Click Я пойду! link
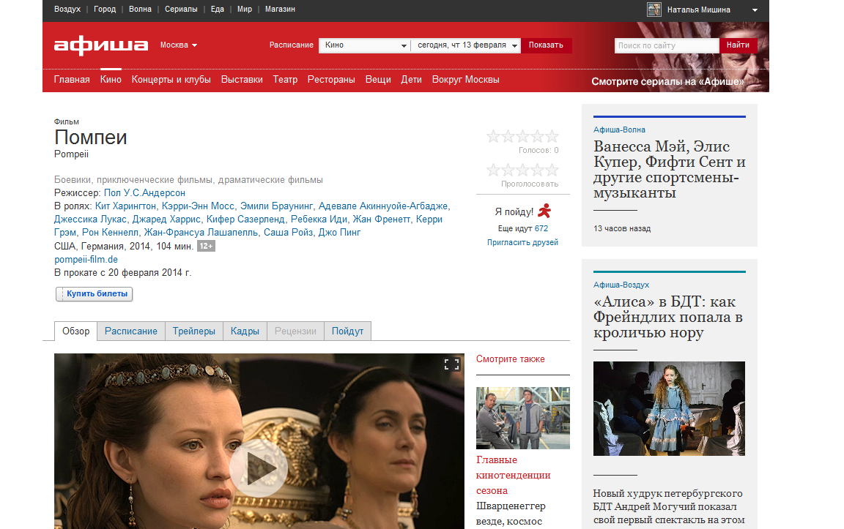 click(x=514, y=211)
